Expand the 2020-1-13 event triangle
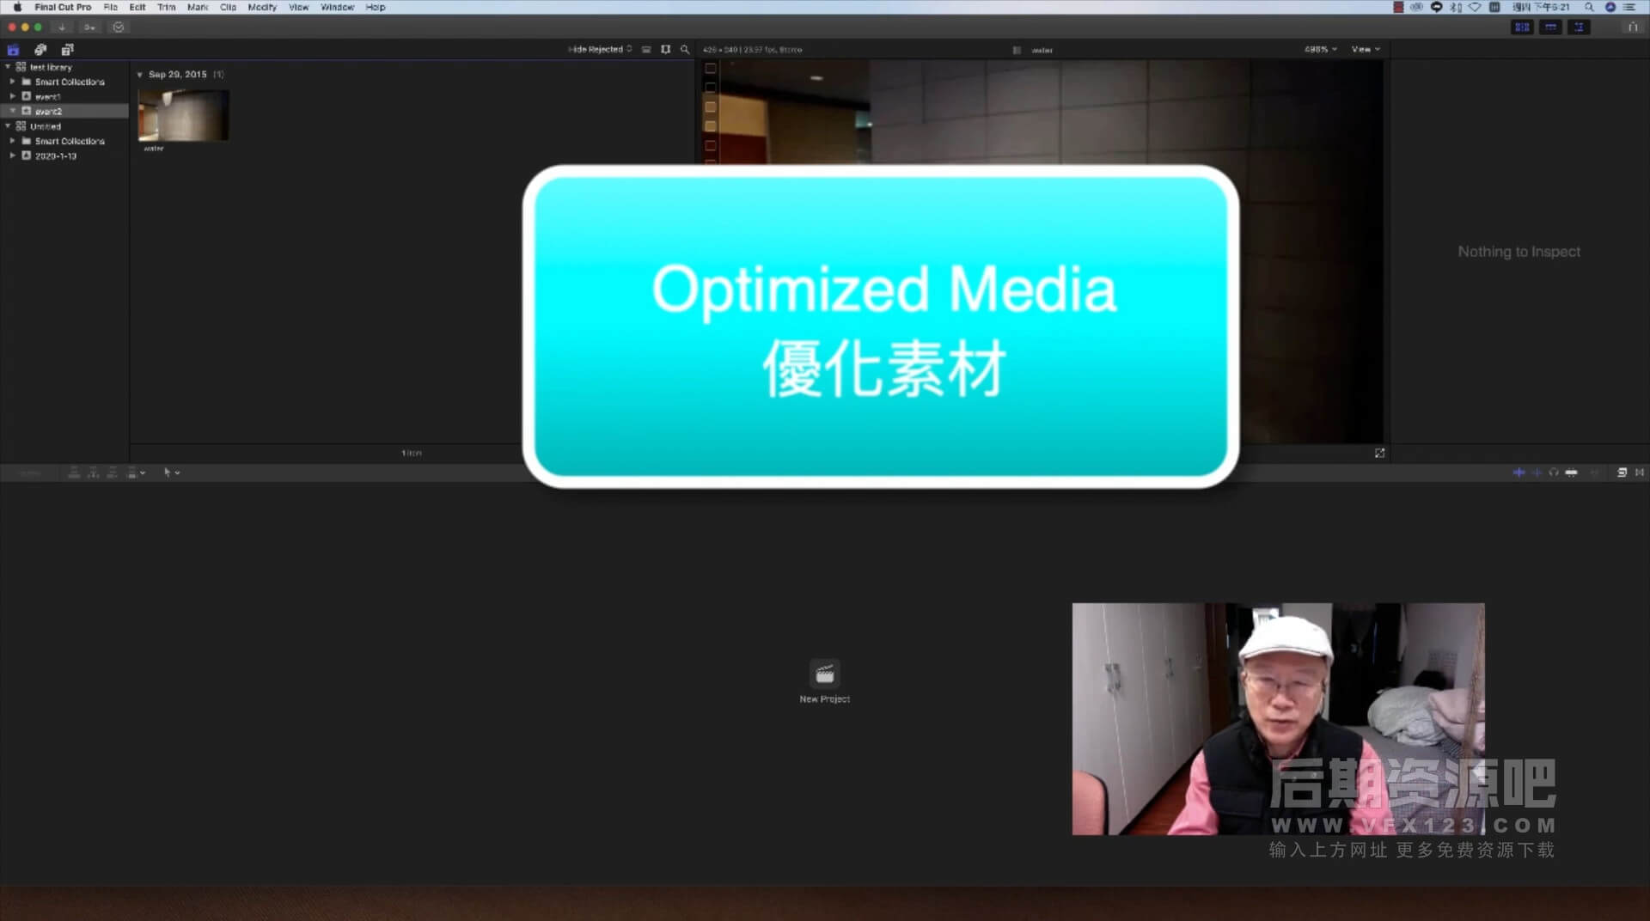 (13, 156)
